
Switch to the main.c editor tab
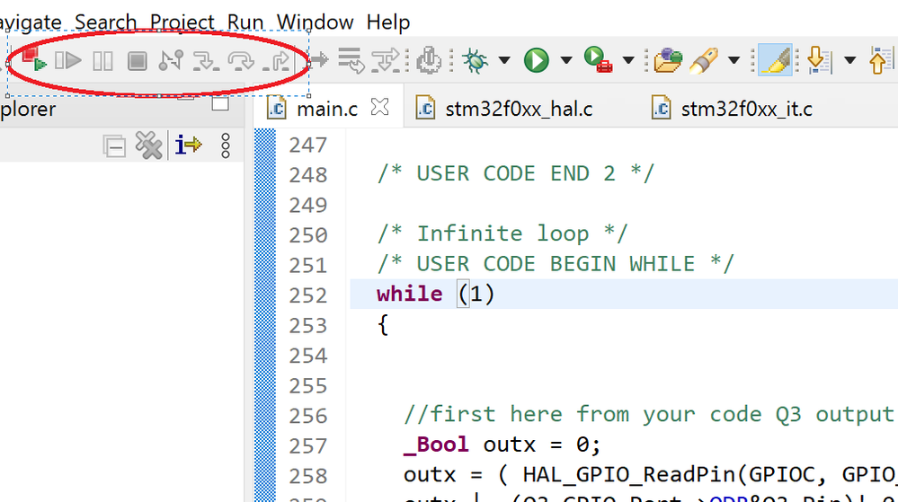327,109
